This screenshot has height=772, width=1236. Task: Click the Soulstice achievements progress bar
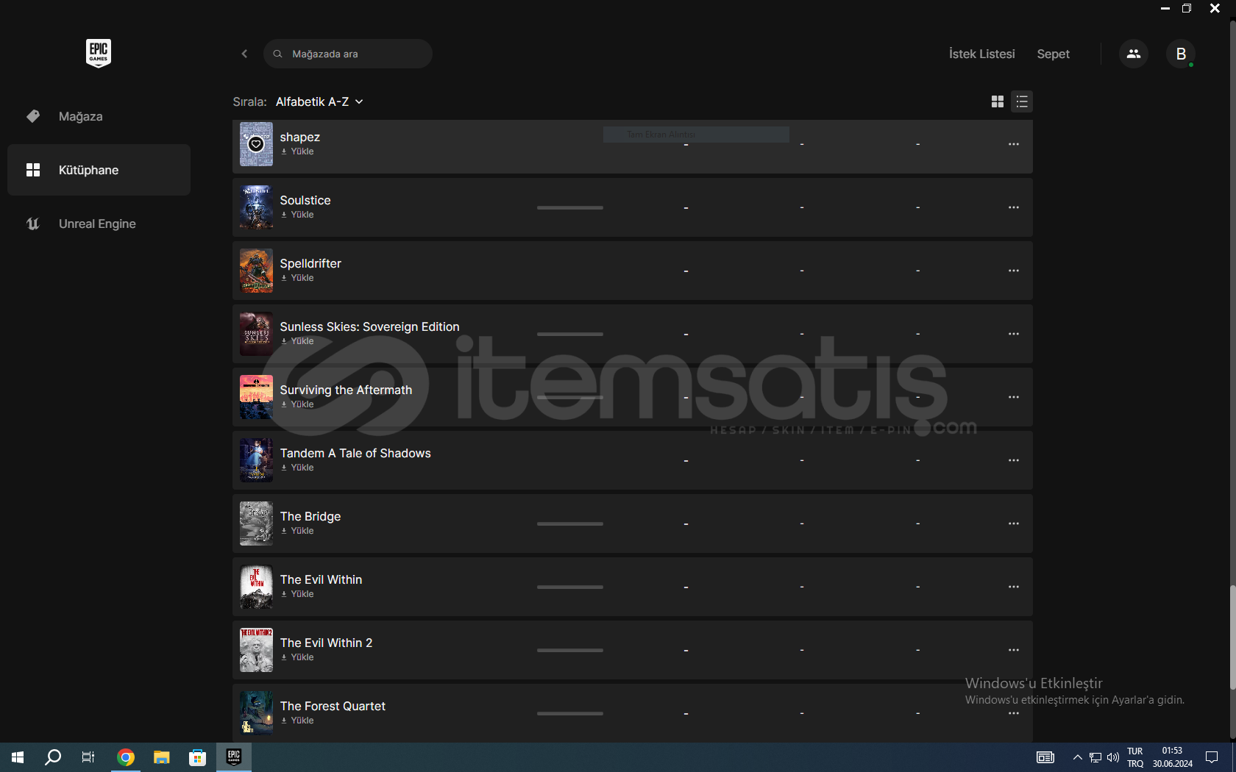[x=570, y=207]
